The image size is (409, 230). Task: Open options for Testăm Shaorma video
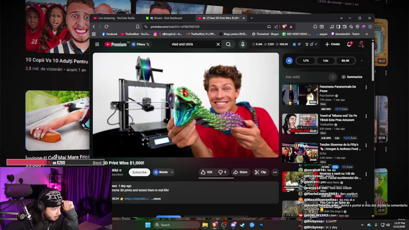click(366, 145)
